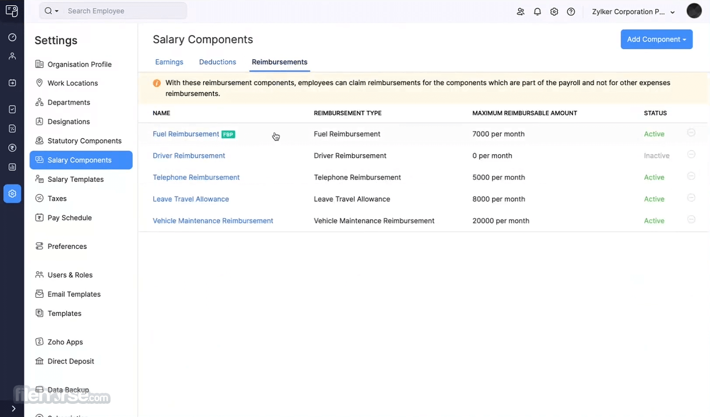Open the employees icon in left rail
This screenshot has width=710, height=417.
(x=12, y=56)
